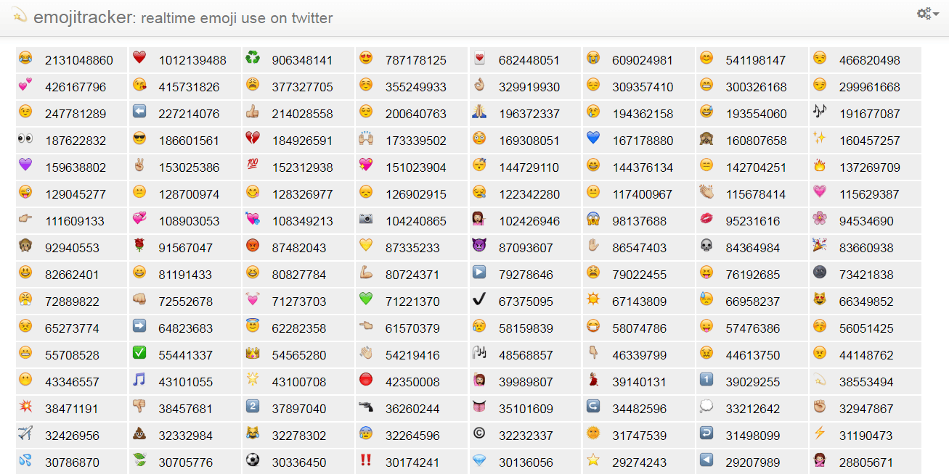Select the gold crown emoji

coord(253,354)
